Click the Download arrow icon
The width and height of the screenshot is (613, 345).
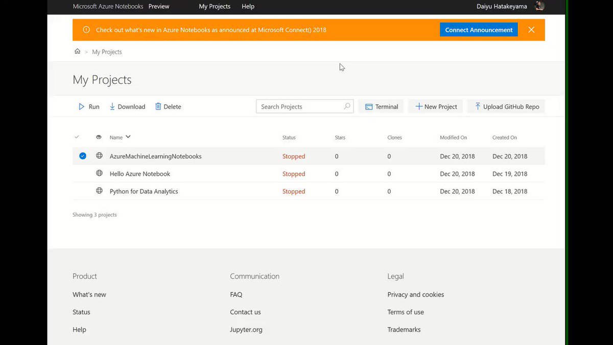pyautogui.click(x=112, y=107)
